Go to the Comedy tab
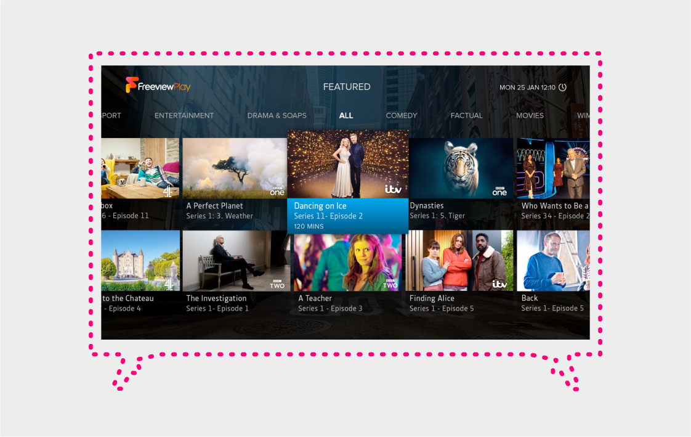The height and width of the screenshot is (437, 691). [402, 115]
